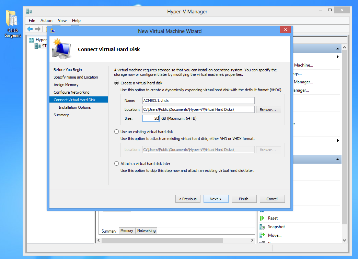Expand the upper submenu arrow in Actions pane

coord(338,57)
